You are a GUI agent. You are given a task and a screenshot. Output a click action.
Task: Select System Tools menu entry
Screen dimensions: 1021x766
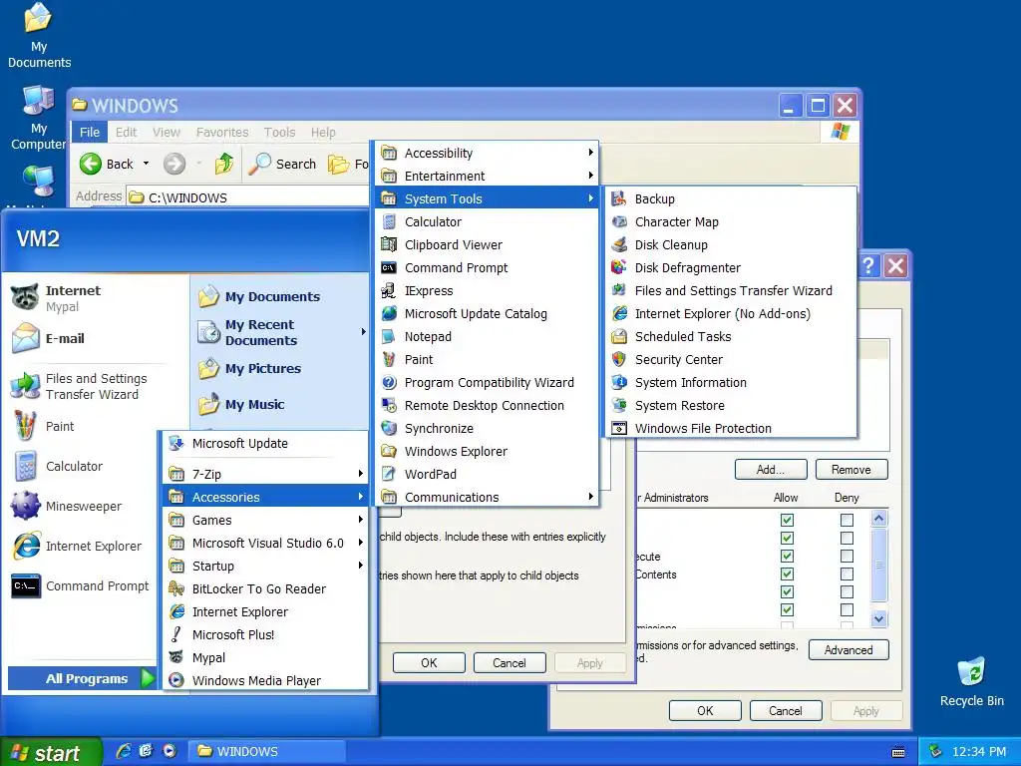pyautogui.click(x=487, y=198)
